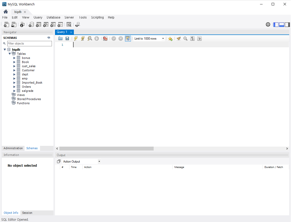The width and height of the screenshot is (291, 222).
Task: Open inspector for selected object
Action: click(22, 24)
